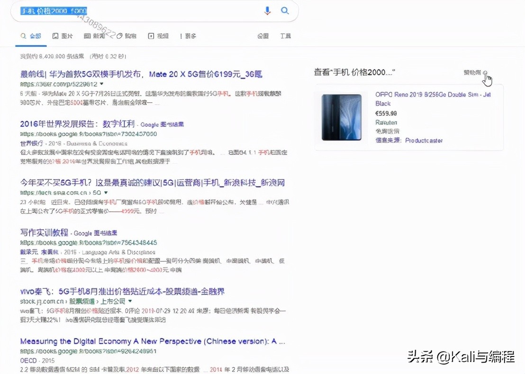The height and width of the screenshot is (374, 525).
Task: Click the sponsor info icon beside 赞助商
Action: (485, 72)
